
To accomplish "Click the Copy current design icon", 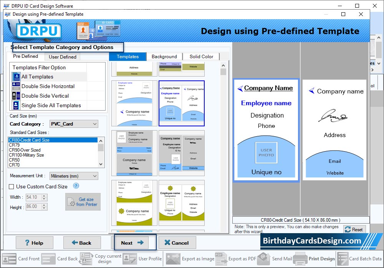I will [x=86, y=259].
